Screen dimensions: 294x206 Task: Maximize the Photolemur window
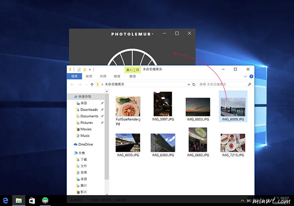point(177,33)
